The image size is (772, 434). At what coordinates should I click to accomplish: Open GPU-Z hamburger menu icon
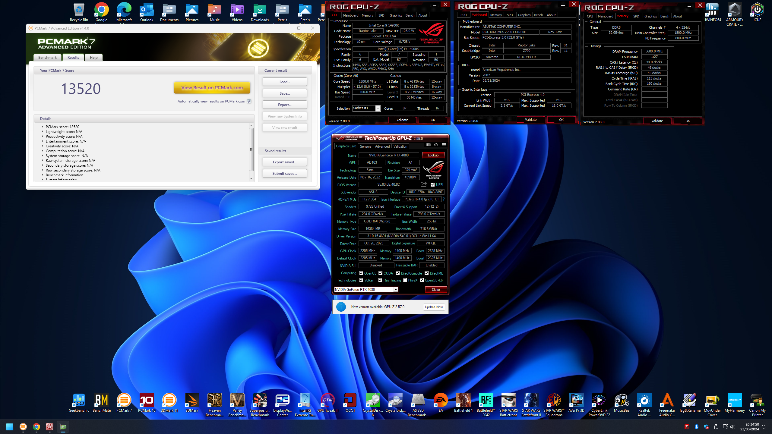(x=444, y=145)
